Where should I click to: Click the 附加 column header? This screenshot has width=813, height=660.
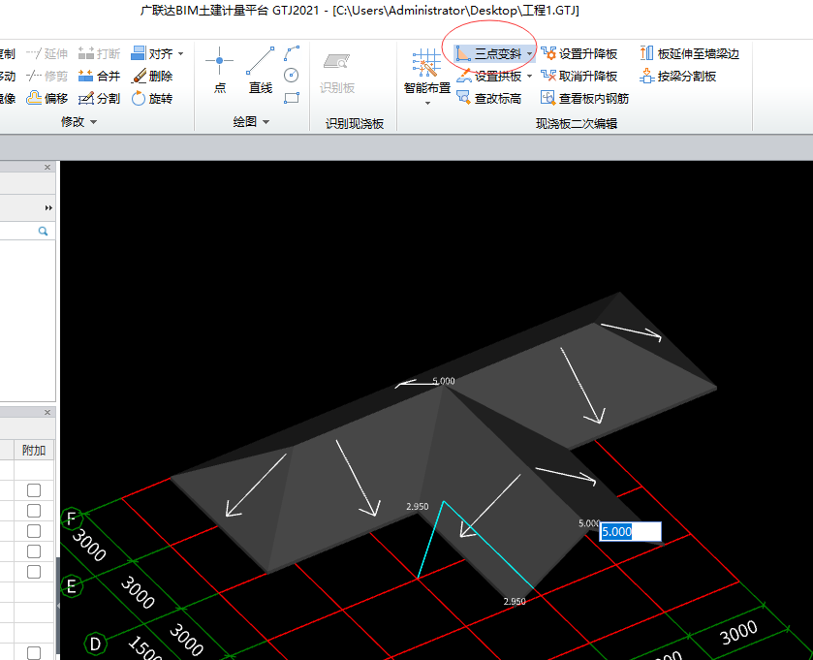click(x=34, y=450)
